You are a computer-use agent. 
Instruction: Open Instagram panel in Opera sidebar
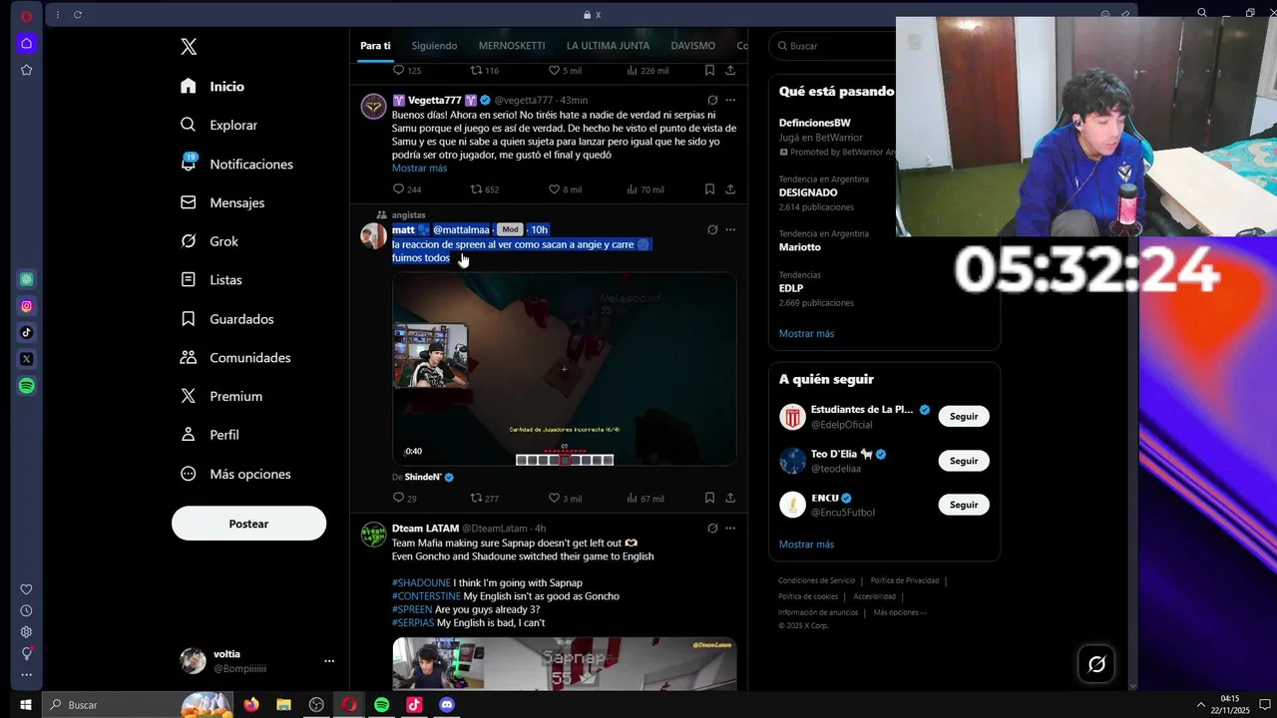pos(26,306)
